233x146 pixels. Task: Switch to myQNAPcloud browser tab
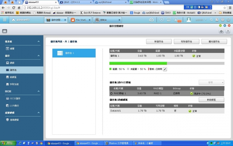click(x=111, y=2)
